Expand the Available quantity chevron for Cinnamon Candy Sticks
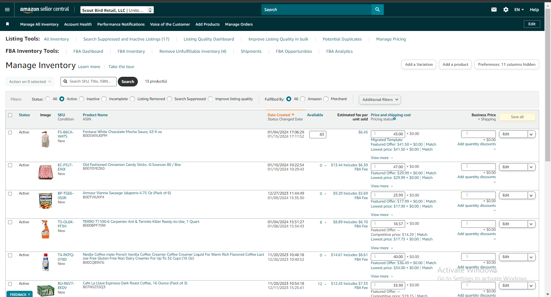Screen dimensions: 551x297 tap(326, 166)
